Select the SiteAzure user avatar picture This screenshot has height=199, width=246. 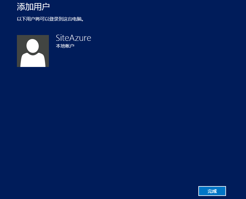click(x=33, y=51)
